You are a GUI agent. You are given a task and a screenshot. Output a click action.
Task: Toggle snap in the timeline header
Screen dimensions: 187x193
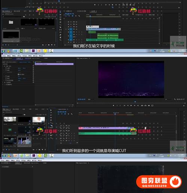(62, 114)
